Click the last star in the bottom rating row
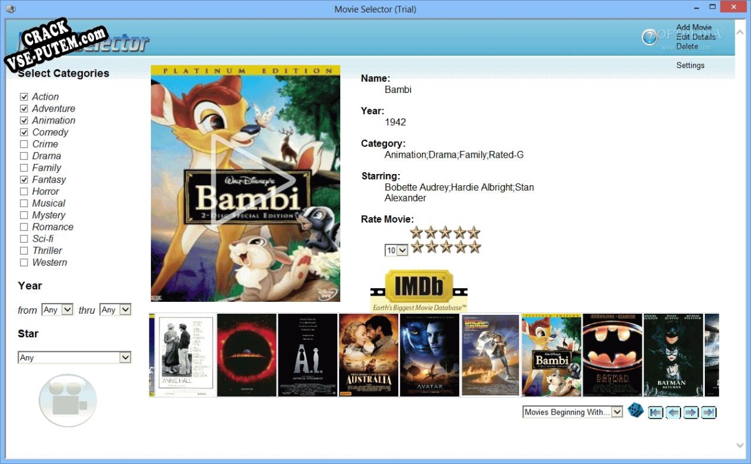The image size is (751, 464). click(x=474, y=247)
